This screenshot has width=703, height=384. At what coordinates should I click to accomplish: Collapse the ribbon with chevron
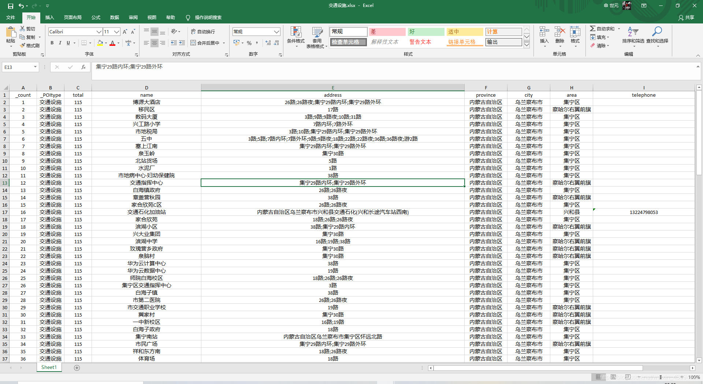[698, 55]
